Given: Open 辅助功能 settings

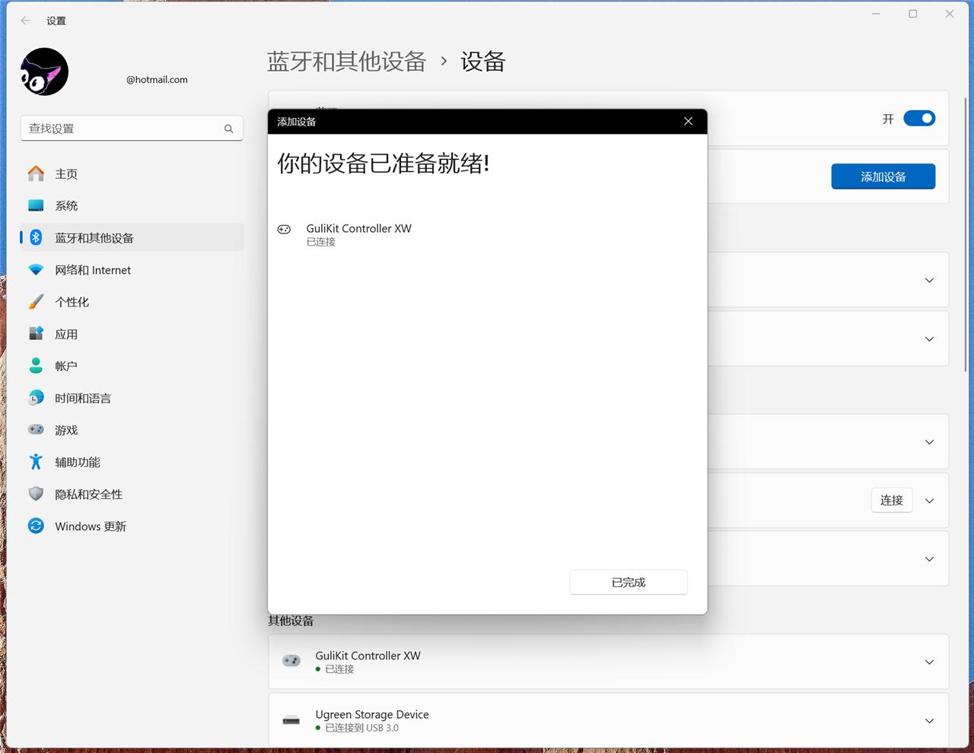Looking at the screenshot, I should pos(132,462).
